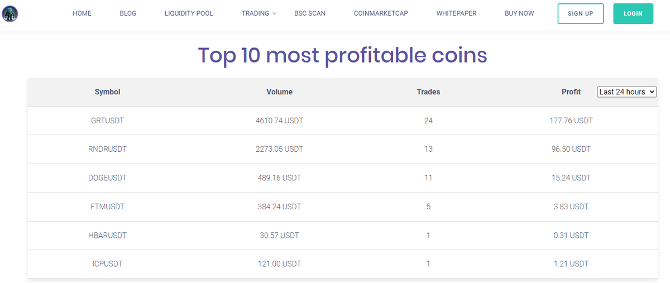
Task: Click the 13 trades count for RNDRUSDT
Action: [x=428, y=149]
